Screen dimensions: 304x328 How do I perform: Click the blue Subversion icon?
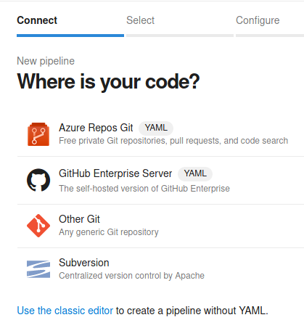[x=38, y=269]
